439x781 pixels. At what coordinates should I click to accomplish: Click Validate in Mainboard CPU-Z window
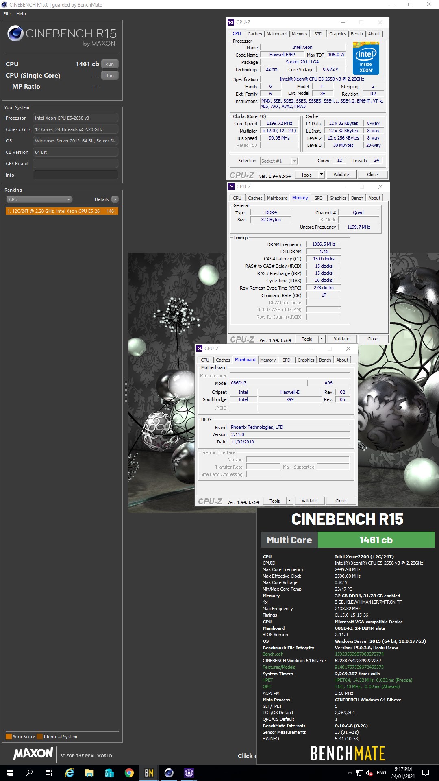coord(309,501)
